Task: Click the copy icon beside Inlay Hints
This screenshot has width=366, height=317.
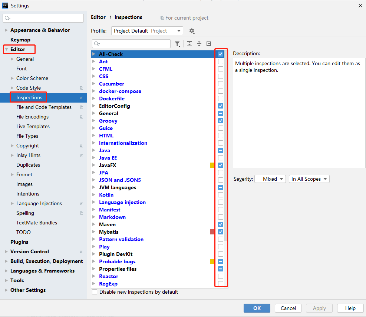Action: point(82,155)
